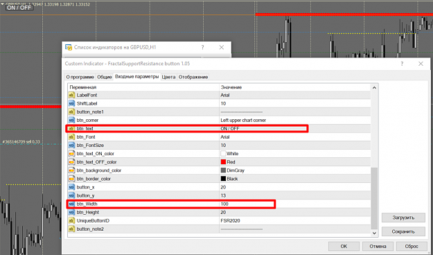Click the White color swatch
The width and height of the screenshot is (433, 255).
coord(223,154)
